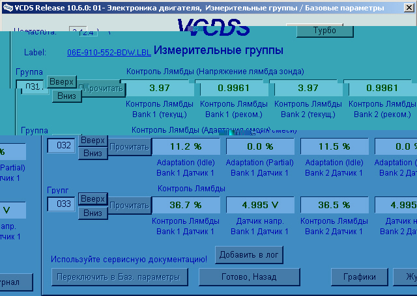Select the first 0.9961 value, Bank 1 (реком.)

233,88
